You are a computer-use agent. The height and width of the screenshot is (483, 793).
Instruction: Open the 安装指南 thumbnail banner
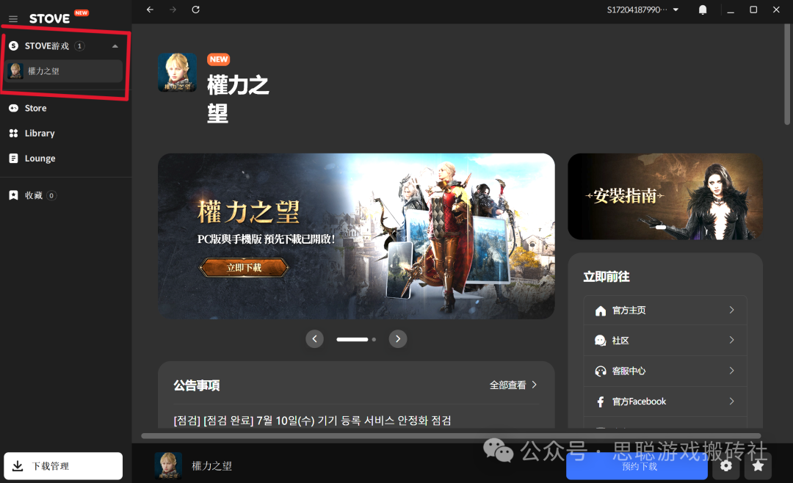pos(665,196)
